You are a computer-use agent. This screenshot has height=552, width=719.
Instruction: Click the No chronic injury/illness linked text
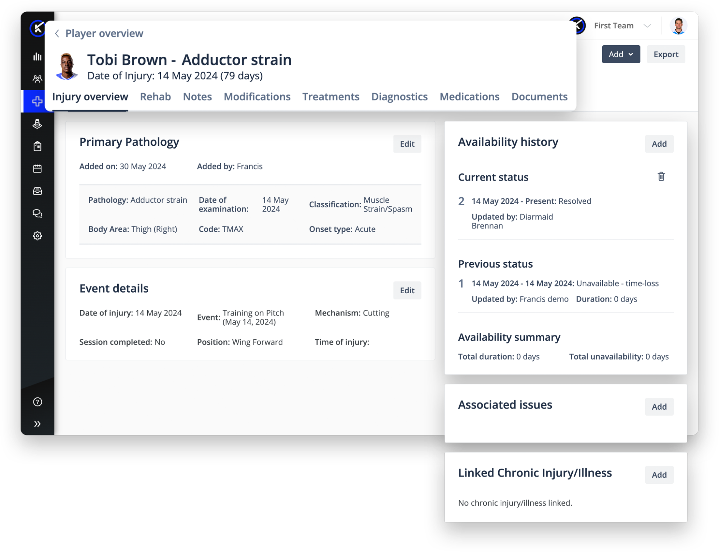coord(515,503)
